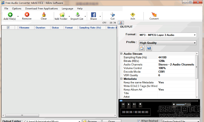
Task: Click the player play button
Action: tap(129, 104)
